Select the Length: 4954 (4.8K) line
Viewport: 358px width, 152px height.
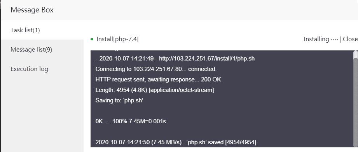point(155,90)
